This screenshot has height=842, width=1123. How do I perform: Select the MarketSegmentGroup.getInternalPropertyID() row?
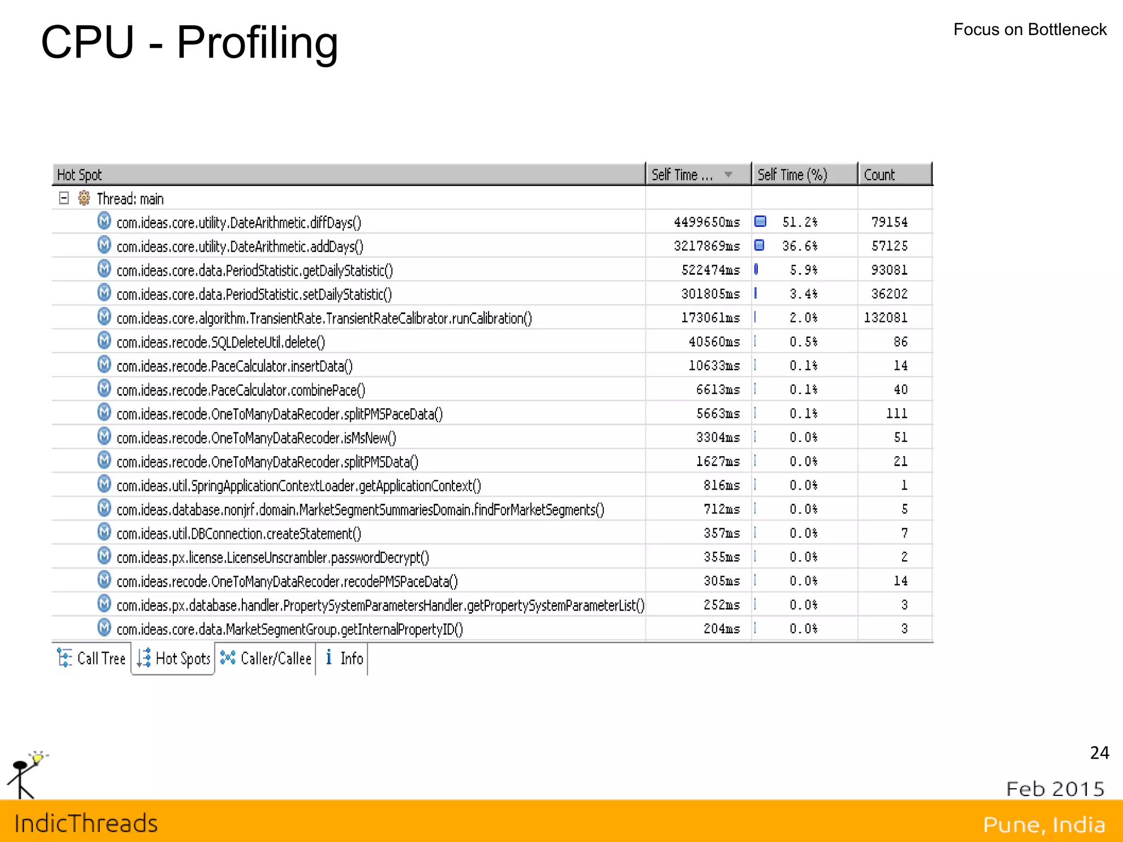(290, 629)
